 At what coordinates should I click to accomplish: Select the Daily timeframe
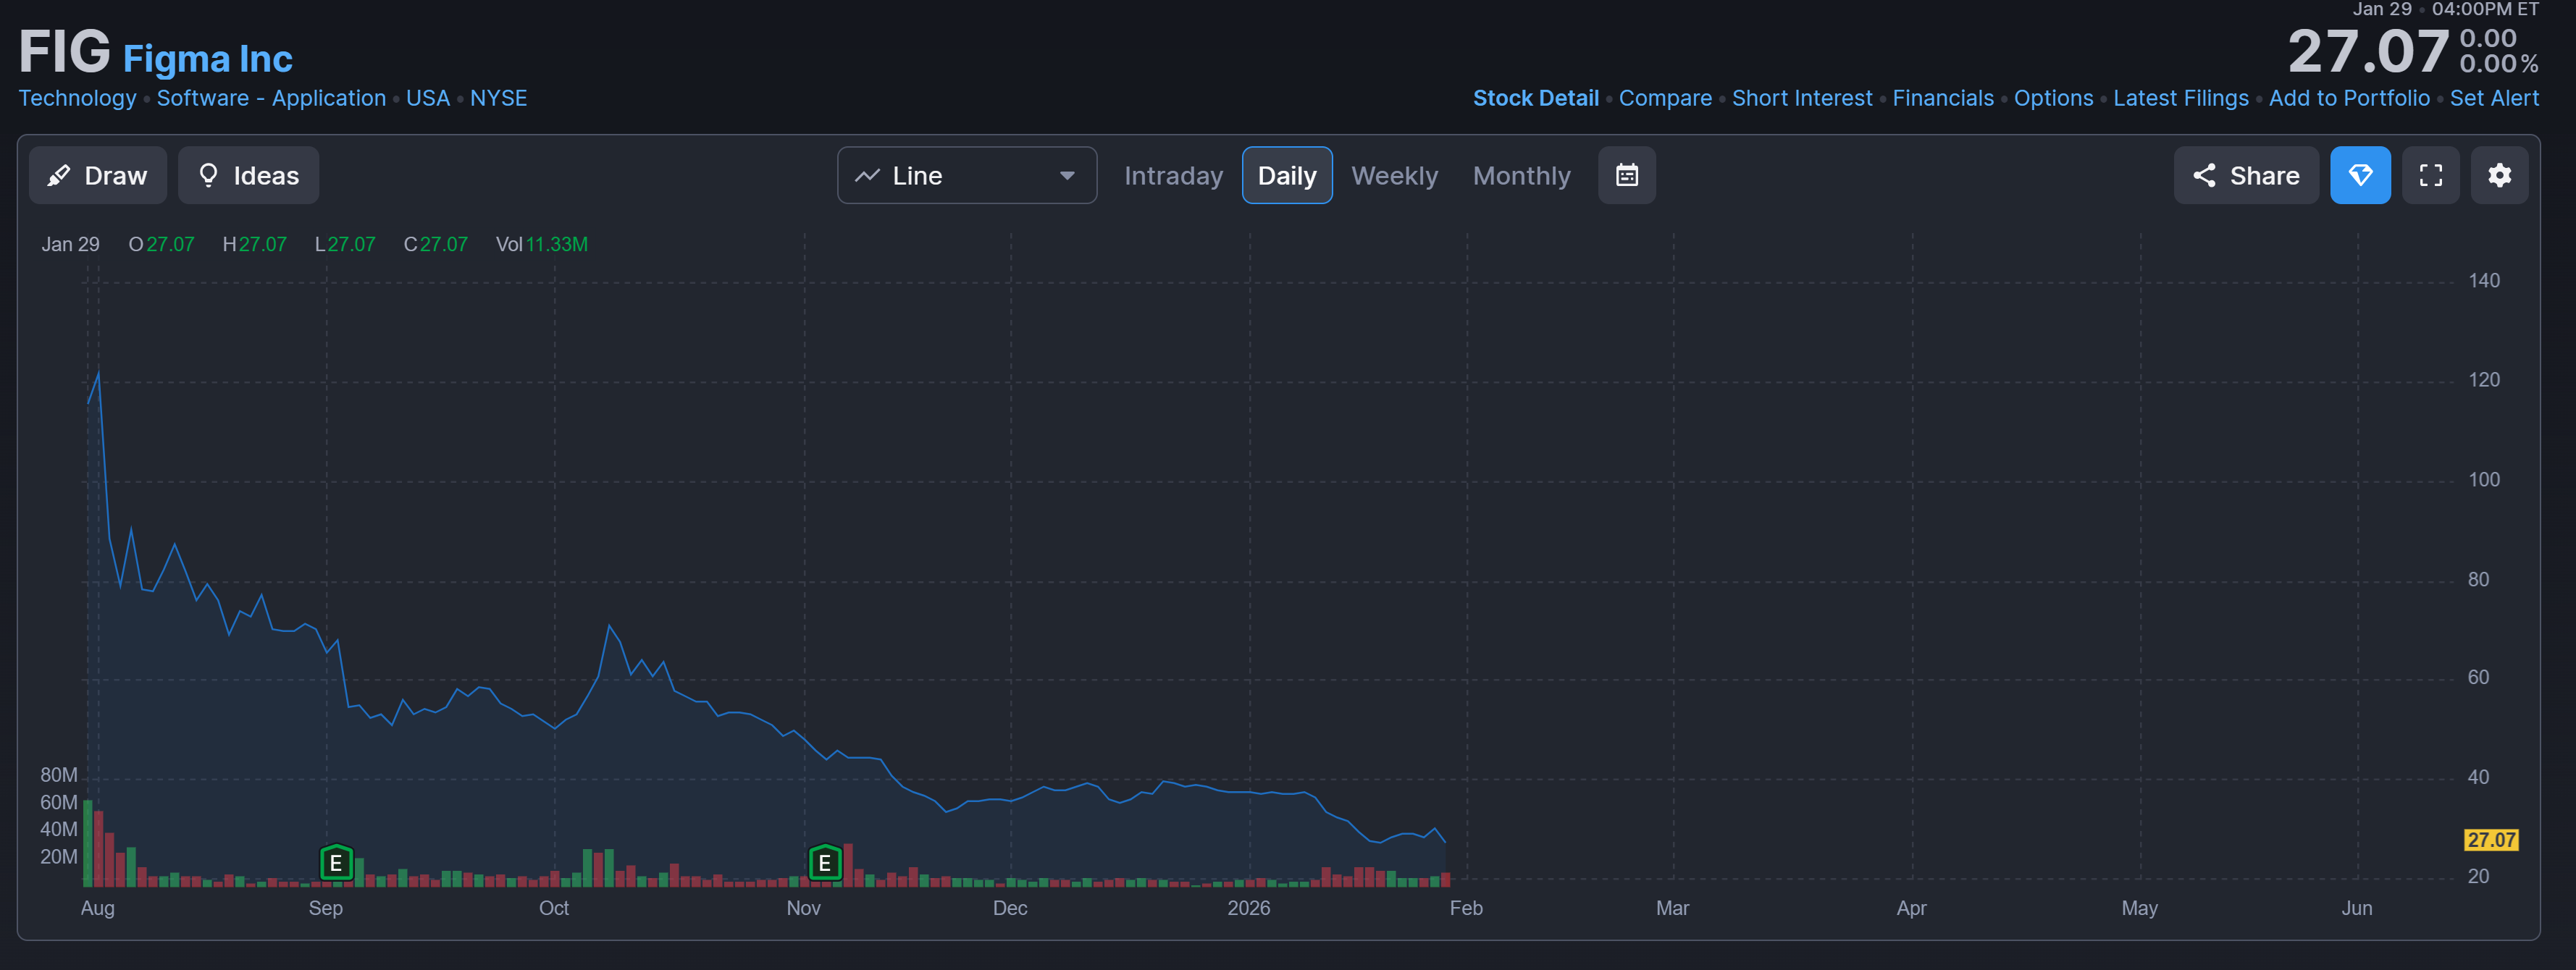click(x=1286, y=176)
